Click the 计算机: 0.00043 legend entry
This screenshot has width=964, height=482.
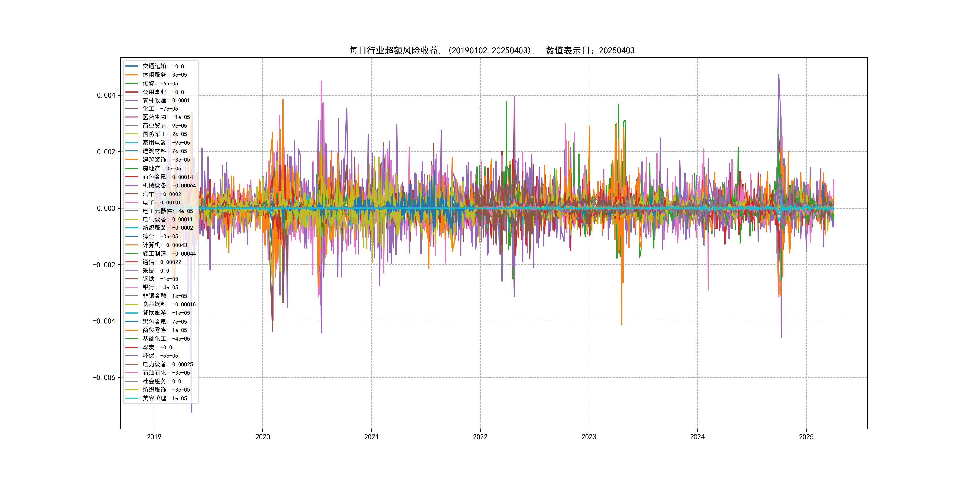(164, 245)
